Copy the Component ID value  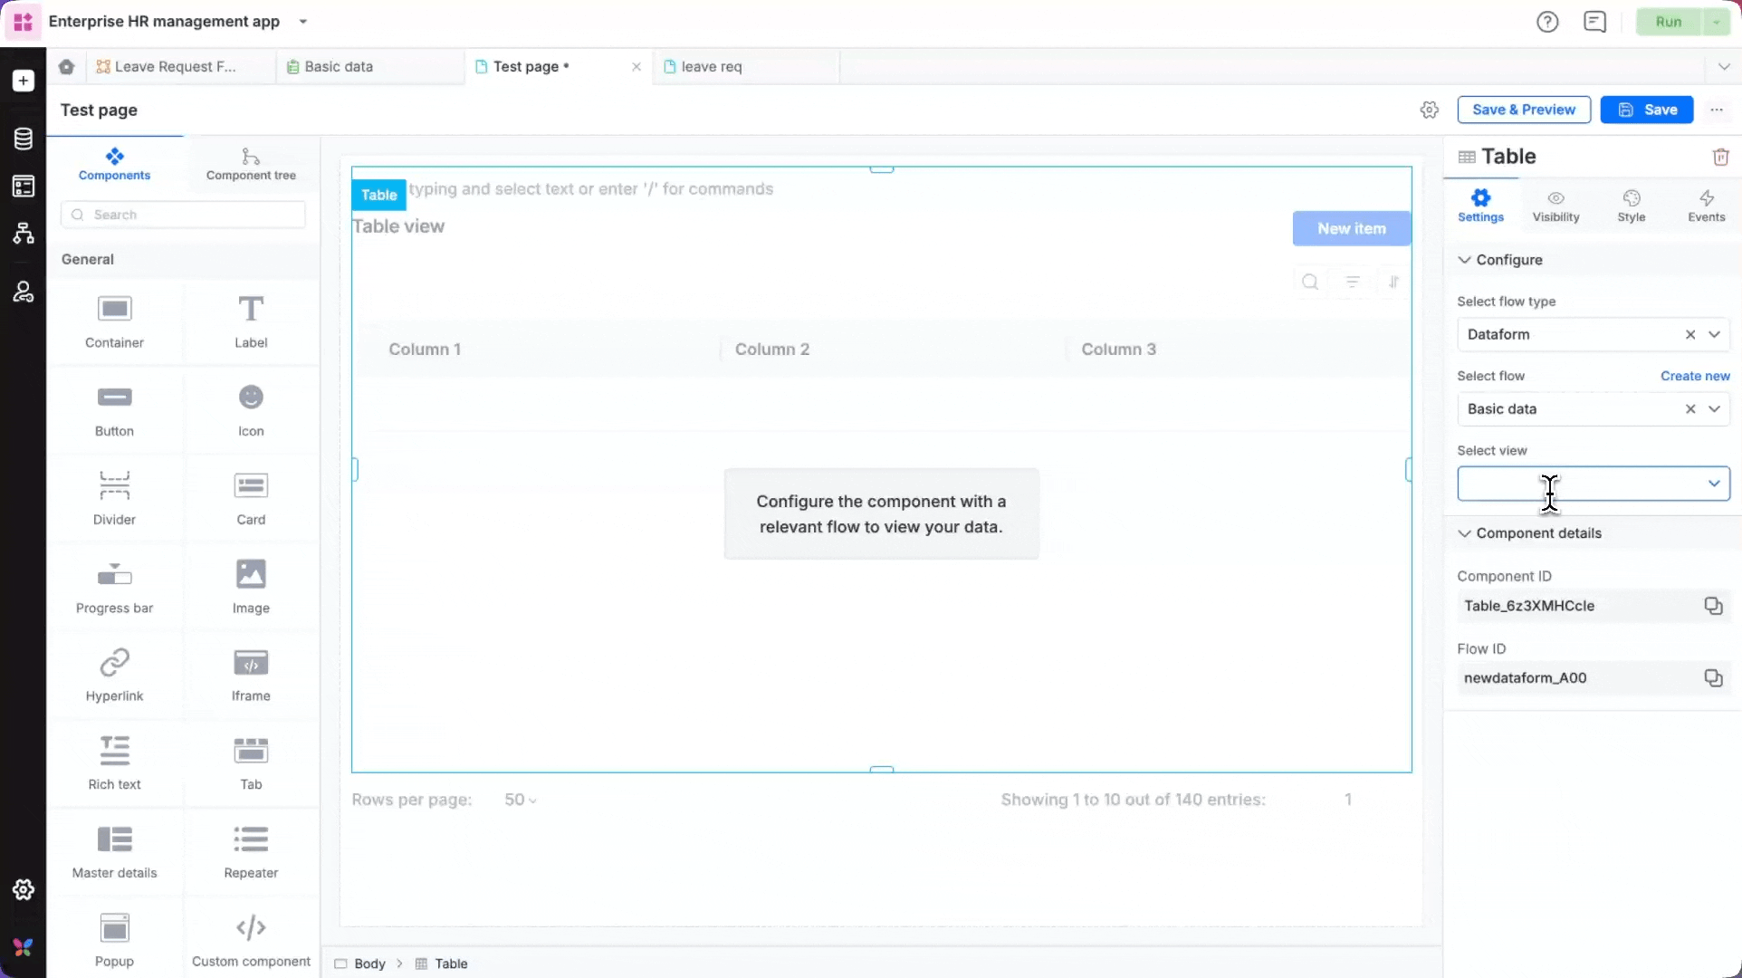(x=1713, y=606)
